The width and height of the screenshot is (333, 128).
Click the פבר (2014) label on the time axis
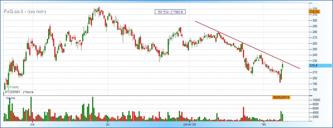point(190,124)
